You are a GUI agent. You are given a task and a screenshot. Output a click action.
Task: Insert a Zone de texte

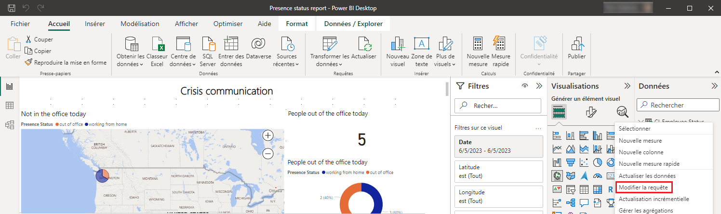pos(422,52)
